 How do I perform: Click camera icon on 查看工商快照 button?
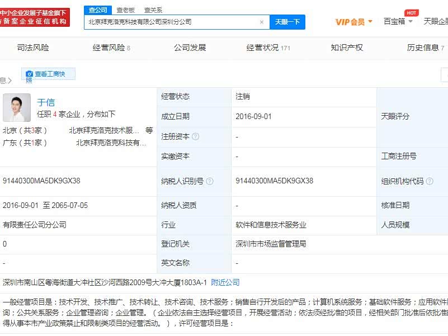[x=29, y=74]
